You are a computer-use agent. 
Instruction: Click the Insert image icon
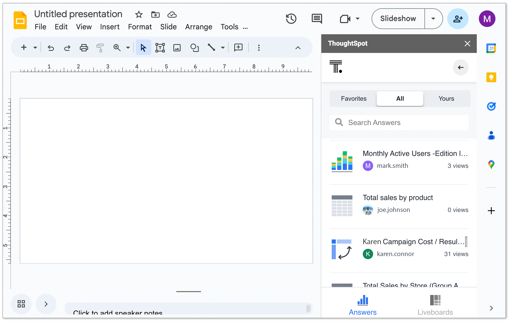[x=177, y=47]
